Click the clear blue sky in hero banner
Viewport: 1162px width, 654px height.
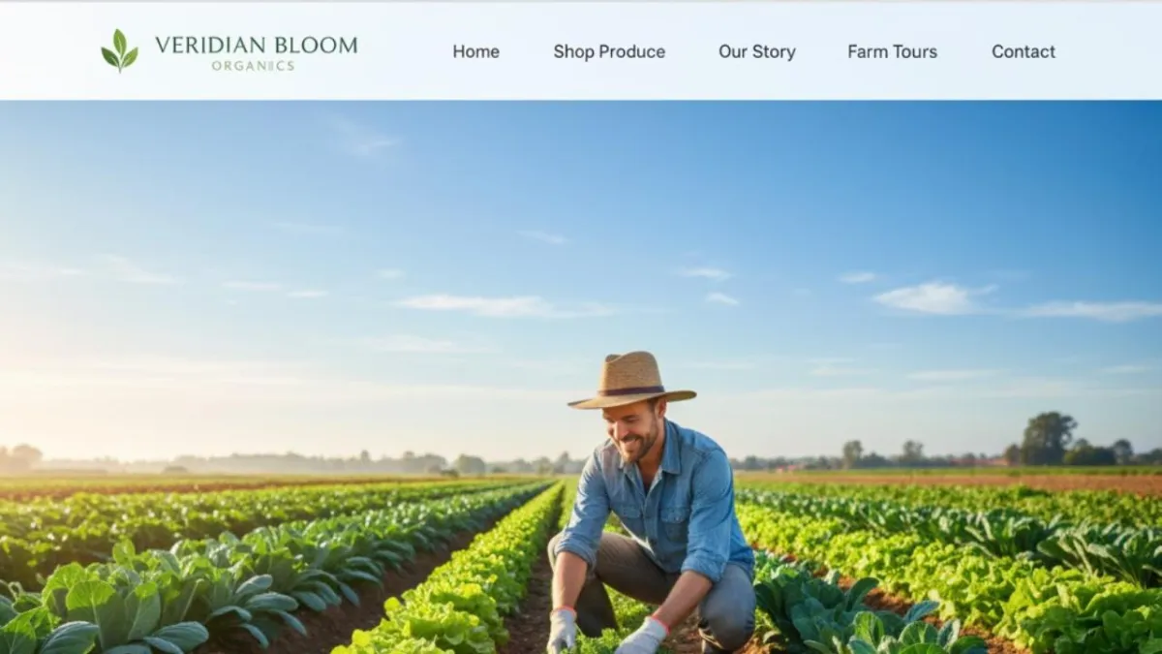pyautogui.click(x=581, y=194)
